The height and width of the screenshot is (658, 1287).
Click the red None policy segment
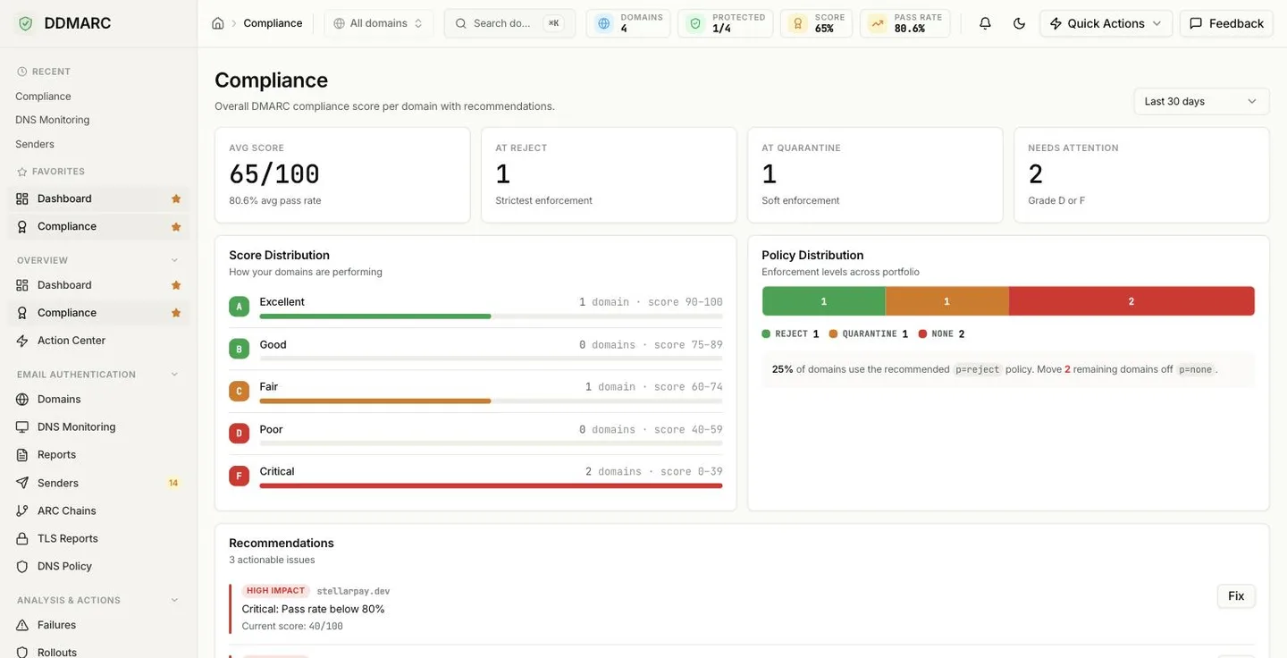point(1131,301)
